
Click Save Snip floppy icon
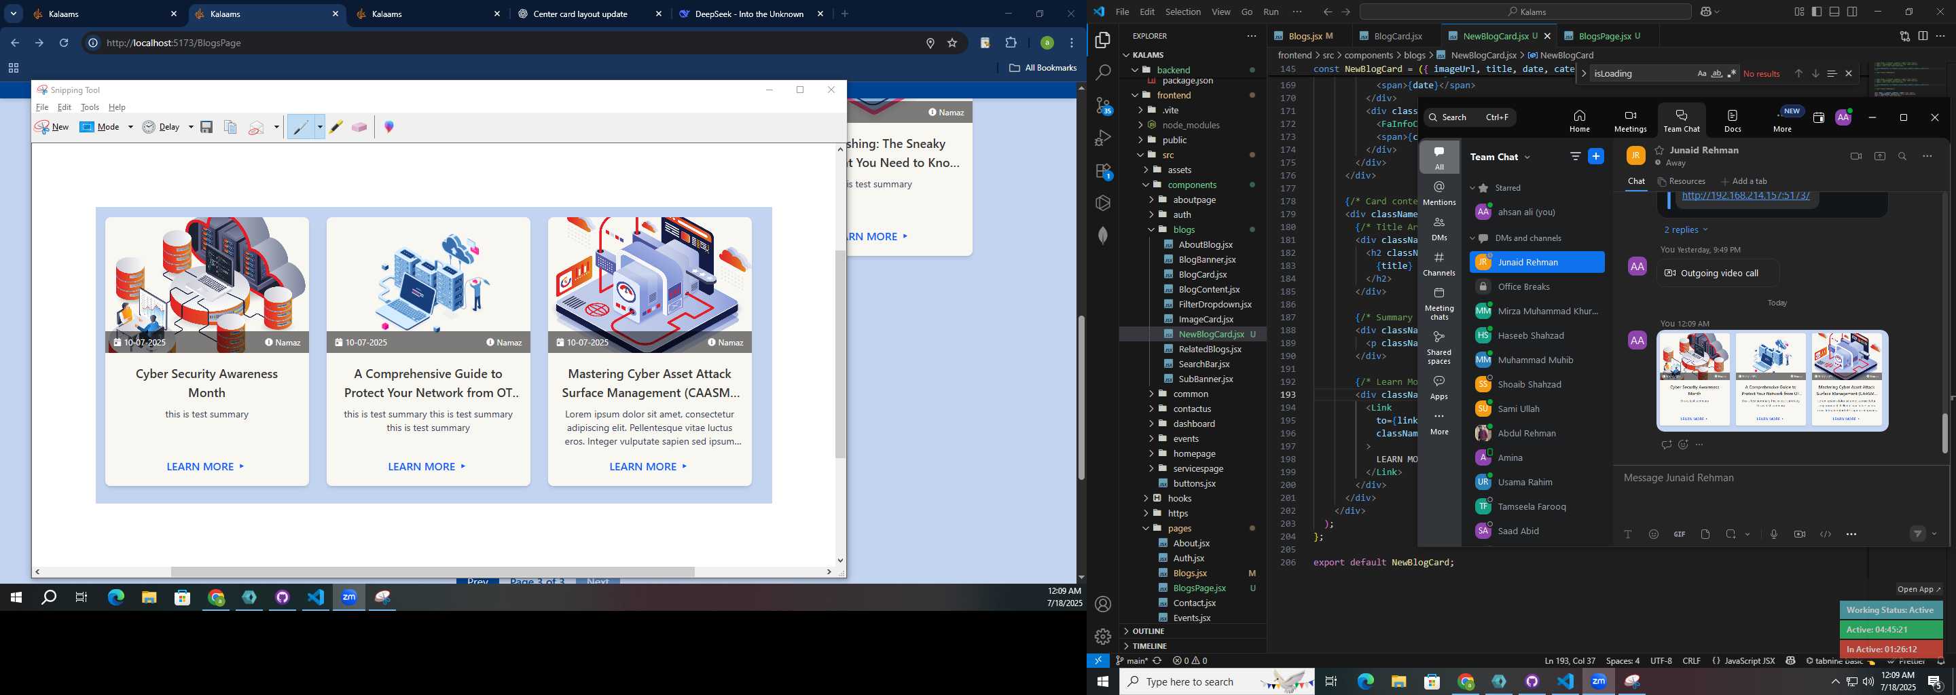point(206,128)
